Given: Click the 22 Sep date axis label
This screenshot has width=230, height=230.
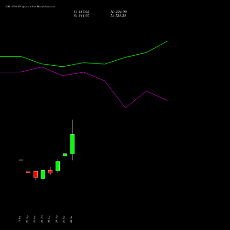Looking at the screenshot, I should tap(27, 219).
